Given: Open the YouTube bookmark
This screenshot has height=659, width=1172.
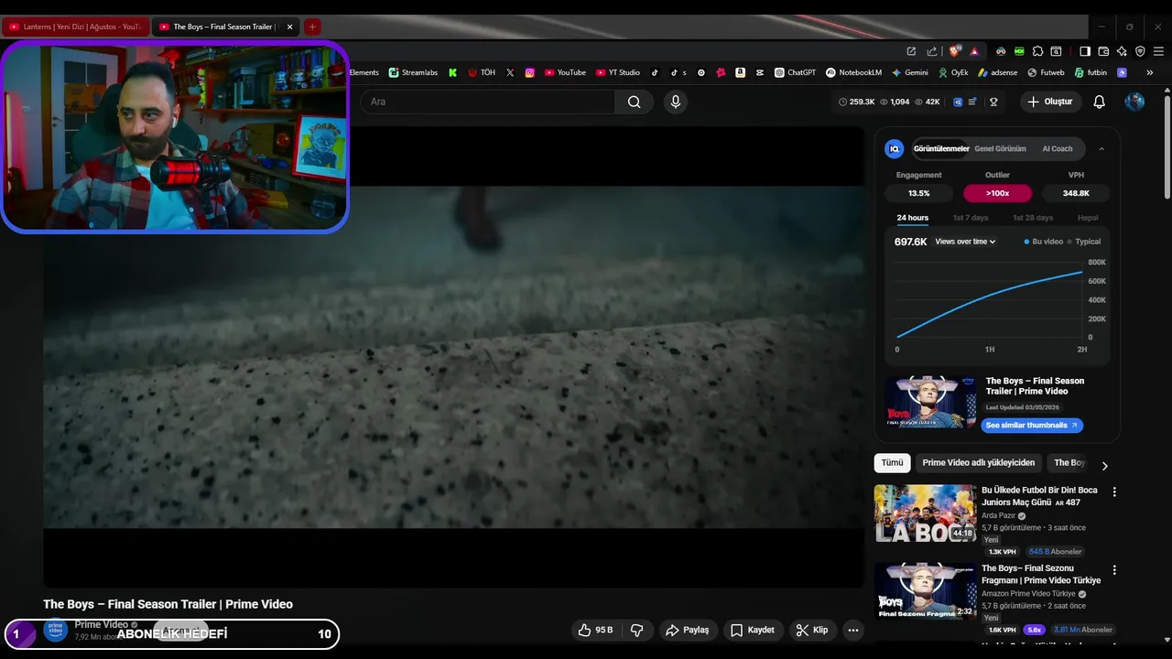Looking at the screenshot, I should pos(565,72).
